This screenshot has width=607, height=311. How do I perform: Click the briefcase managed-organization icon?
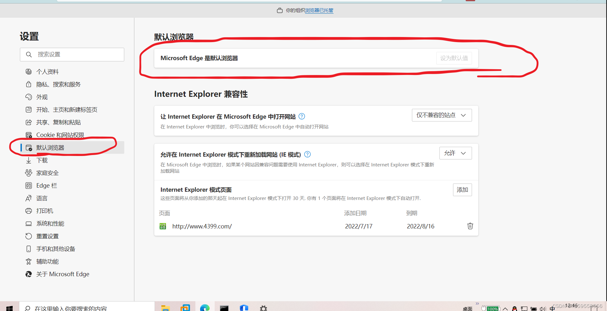[x=280, y=10]
